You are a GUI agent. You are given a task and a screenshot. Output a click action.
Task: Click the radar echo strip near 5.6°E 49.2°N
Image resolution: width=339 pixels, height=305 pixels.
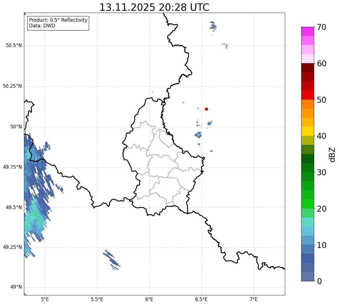pos(112,260)
